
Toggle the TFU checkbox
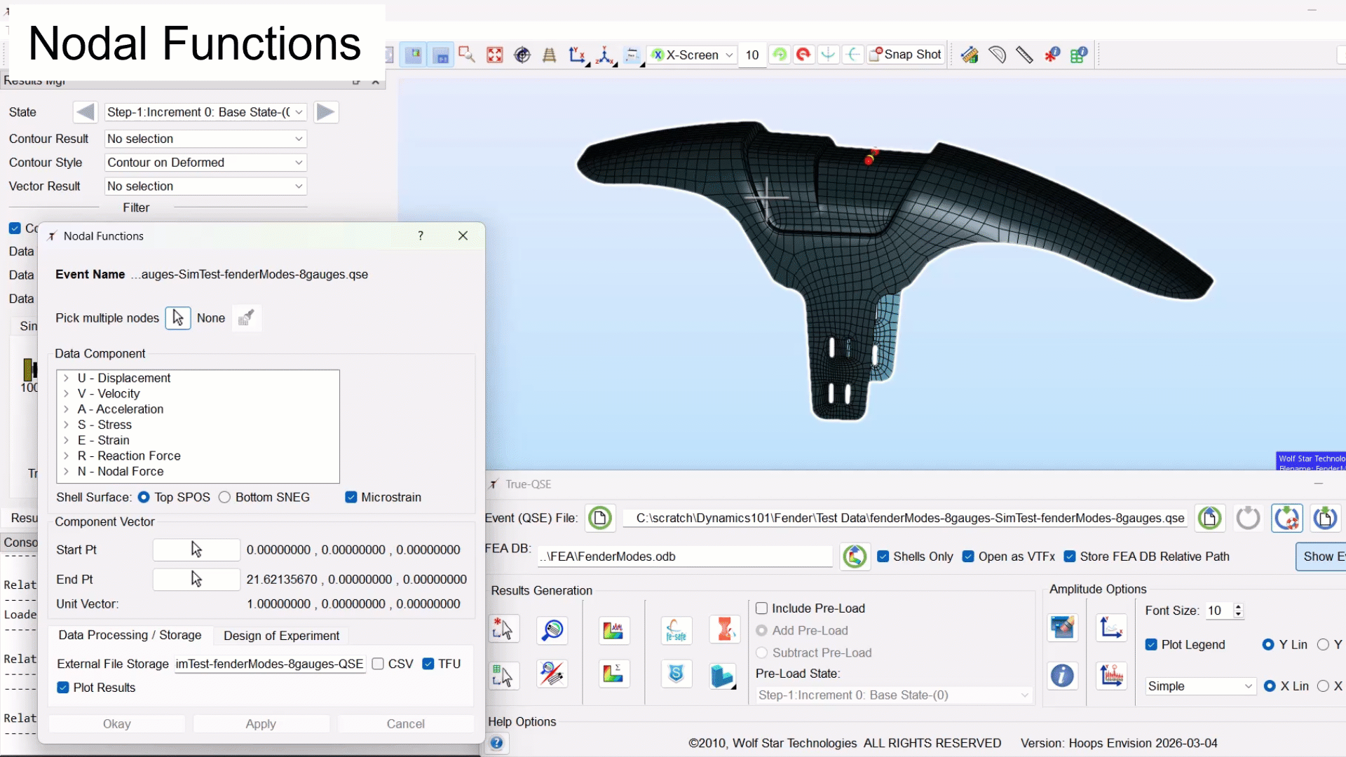click(428, 664)
